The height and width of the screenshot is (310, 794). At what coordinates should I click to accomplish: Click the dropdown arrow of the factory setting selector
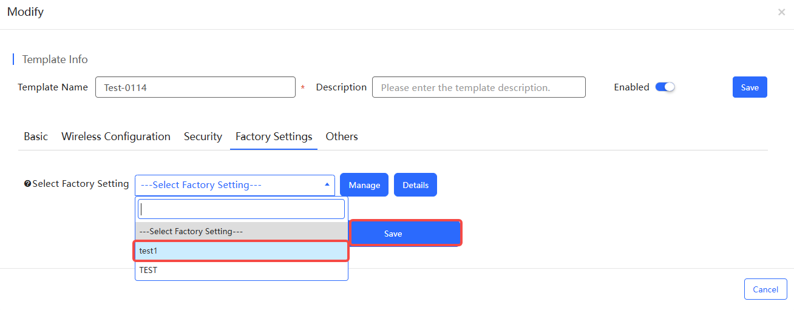(x=327, y=184)
